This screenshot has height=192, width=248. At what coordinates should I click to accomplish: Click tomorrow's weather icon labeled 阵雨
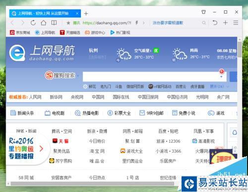point(180,54)
